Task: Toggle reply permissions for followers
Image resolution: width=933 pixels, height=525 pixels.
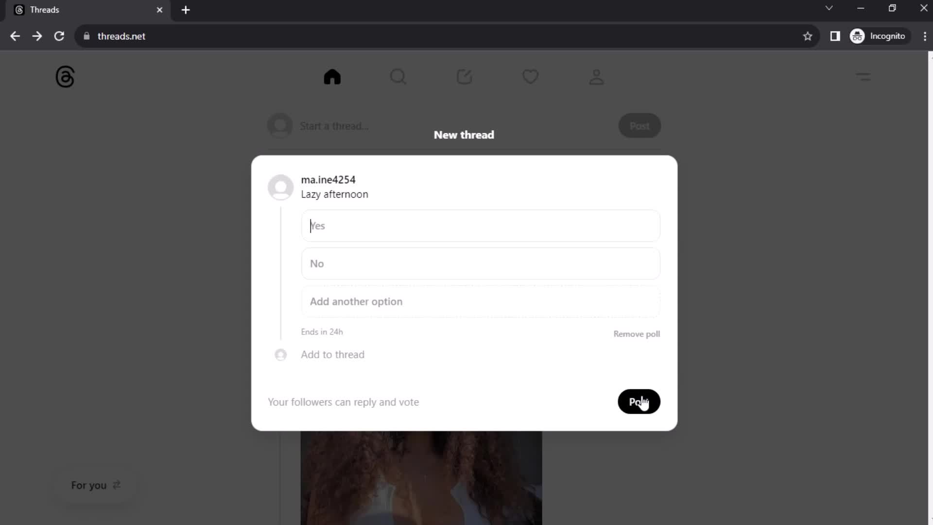Action: (345, 402)
